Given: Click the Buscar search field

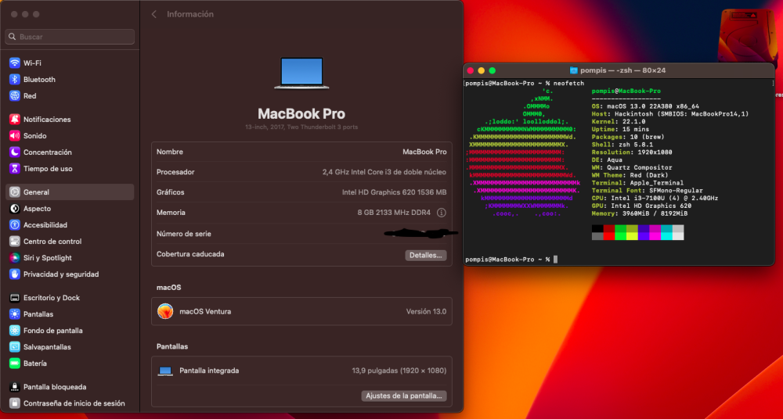Looking at the screenshot, I should (70, 37).
